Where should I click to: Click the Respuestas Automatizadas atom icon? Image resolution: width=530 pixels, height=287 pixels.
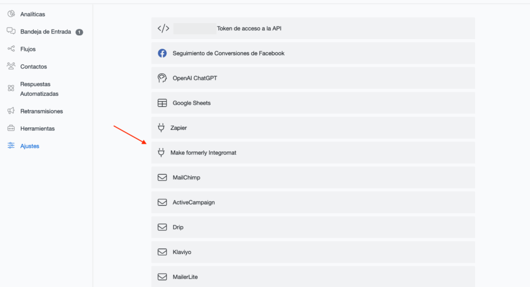coord(11,89)
